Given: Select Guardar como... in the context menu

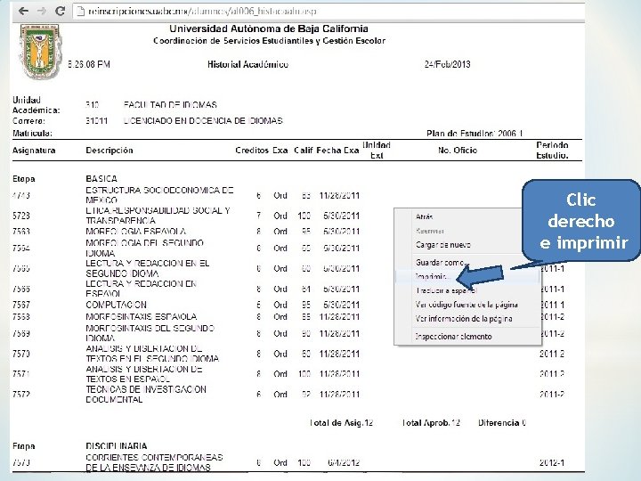Looking at the screenshot, I should (442, 263).
